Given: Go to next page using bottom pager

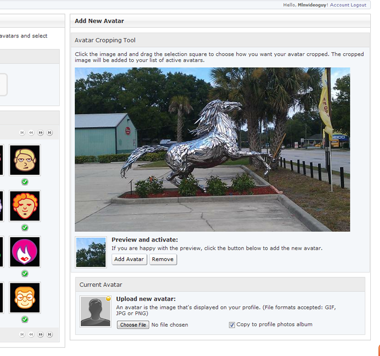Looking at the screenshot, I should 41,335.
